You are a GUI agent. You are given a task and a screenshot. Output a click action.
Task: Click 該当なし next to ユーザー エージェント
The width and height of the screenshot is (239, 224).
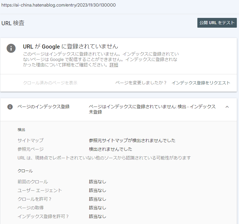click(x=98, y=190)
